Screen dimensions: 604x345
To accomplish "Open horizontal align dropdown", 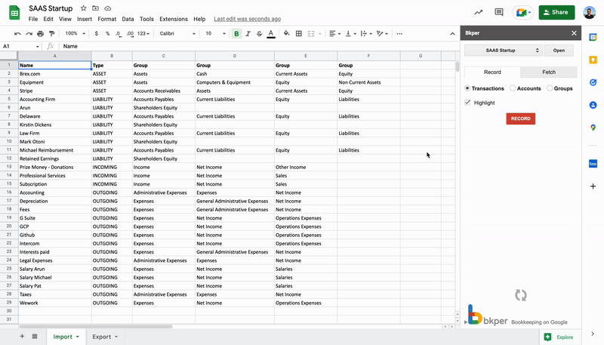I will 334,34.
